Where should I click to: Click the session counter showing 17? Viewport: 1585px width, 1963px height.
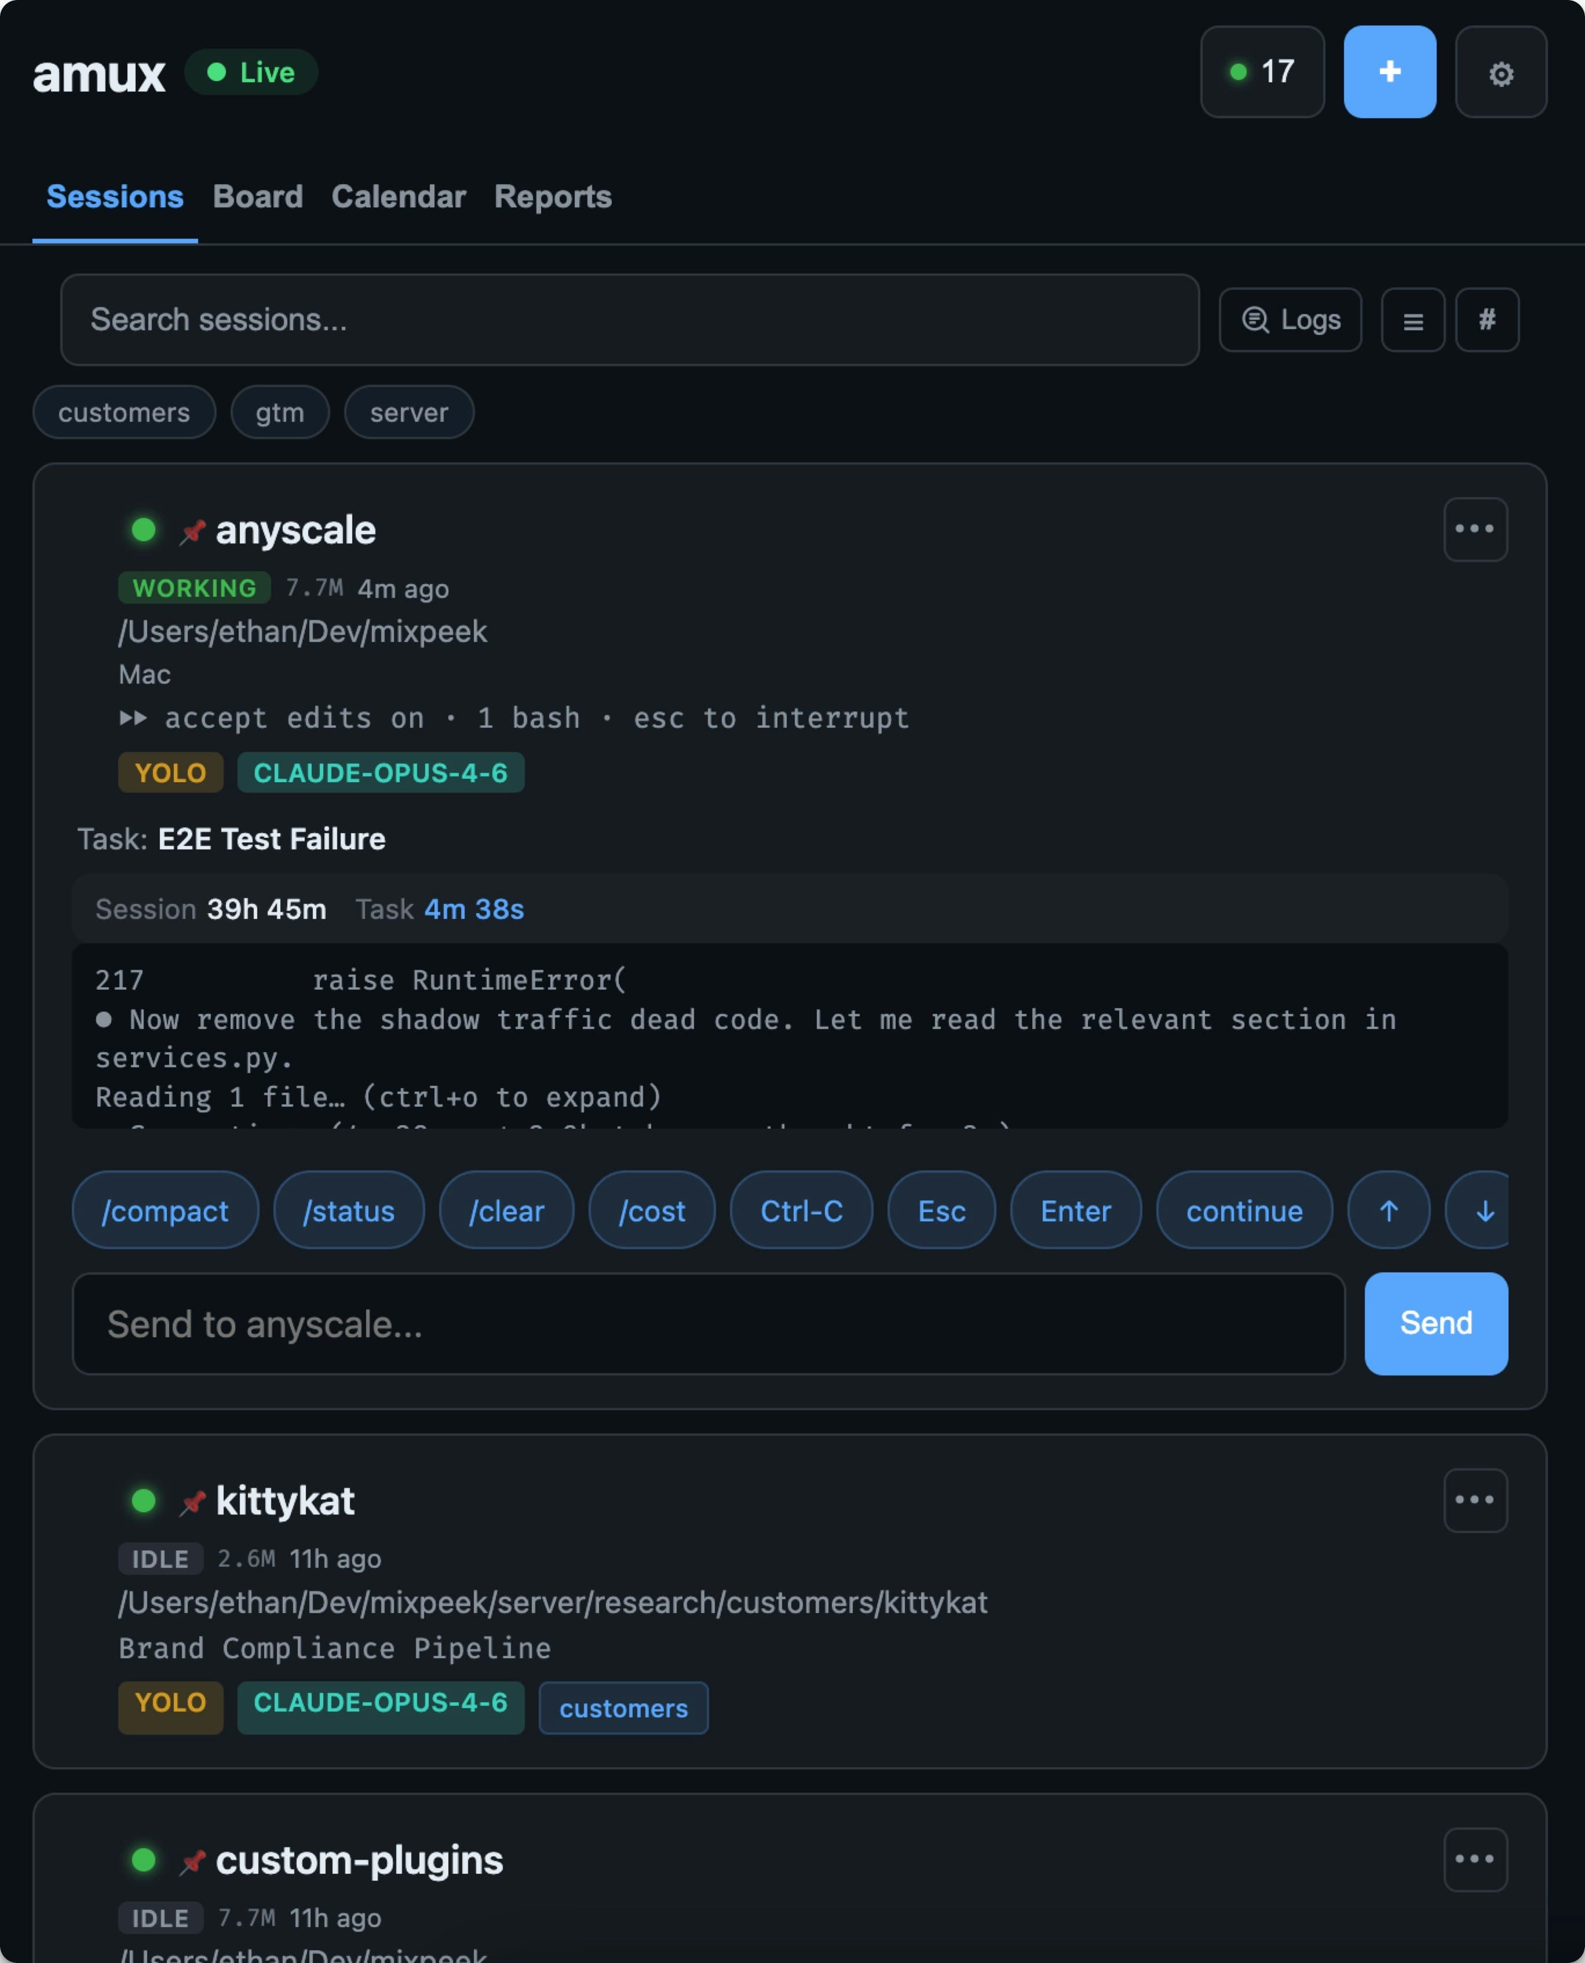click(1262, 72)
